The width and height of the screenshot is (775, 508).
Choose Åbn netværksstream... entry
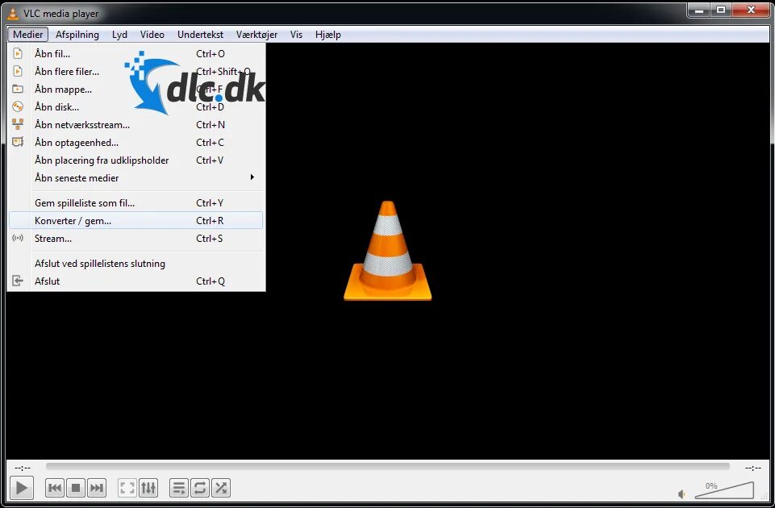point(136,124)
